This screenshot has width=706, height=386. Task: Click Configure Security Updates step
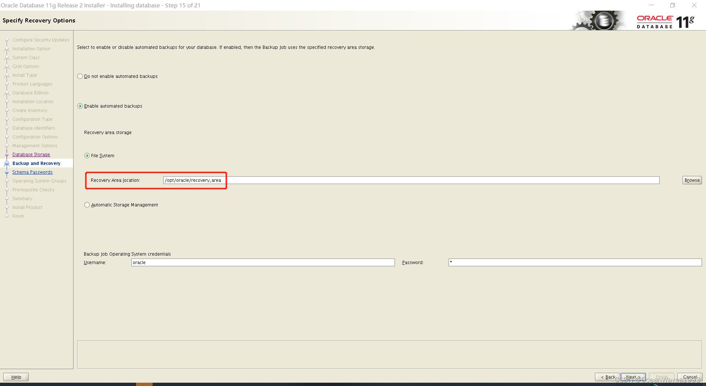41,40
